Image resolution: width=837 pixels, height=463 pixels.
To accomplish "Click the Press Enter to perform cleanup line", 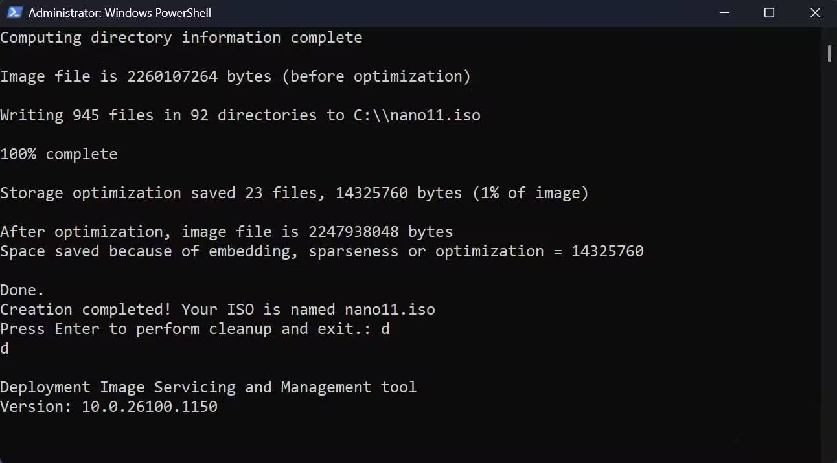I will tap(194, 328).
